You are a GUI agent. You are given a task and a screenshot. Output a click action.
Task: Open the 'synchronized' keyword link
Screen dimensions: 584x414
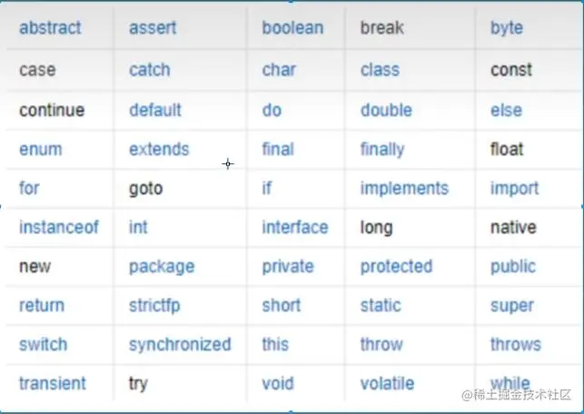[180, 345]
